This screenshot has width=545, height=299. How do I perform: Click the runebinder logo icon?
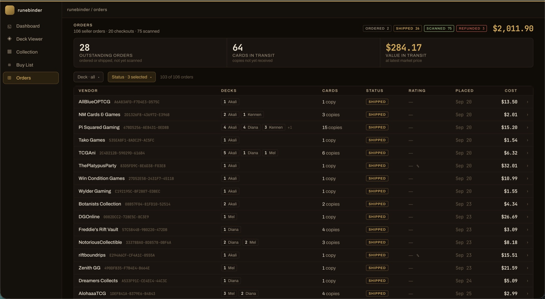10,10
